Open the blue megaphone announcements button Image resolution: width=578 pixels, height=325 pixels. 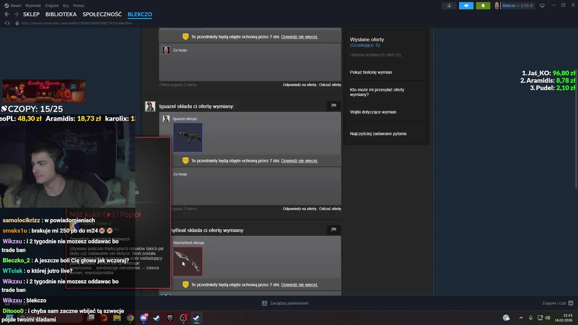[466, 5]
